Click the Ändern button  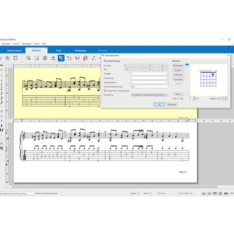[x=178, y=70]
